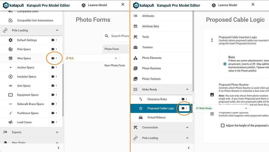Click the Insulator Specs tag badge
Screen dimensions: 269x152
point(54,77)
